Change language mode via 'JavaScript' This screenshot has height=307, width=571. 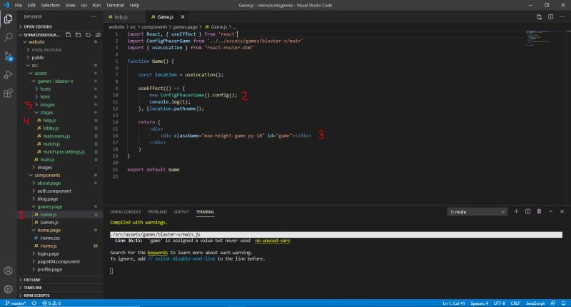click(x=535, y=303)
